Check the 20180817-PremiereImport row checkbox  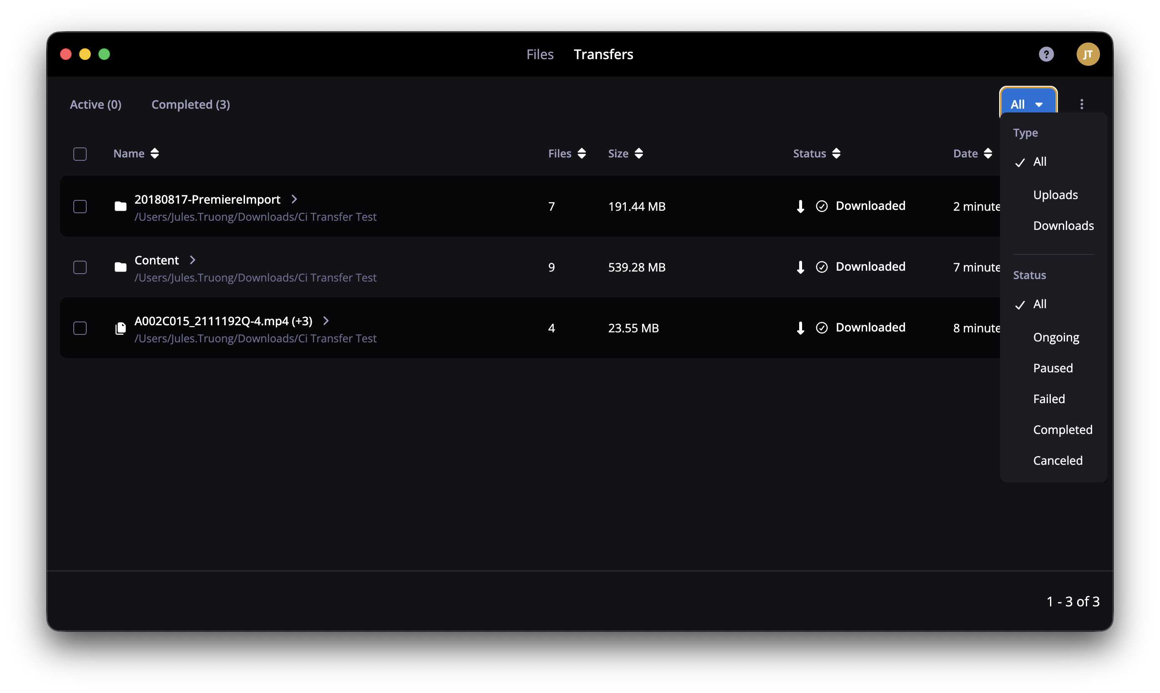(x=80, y=207)
